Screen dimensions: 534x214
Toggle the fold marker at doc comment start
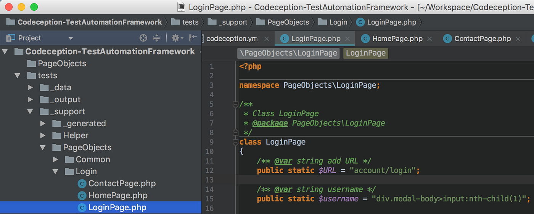click(x=235, y=104)
